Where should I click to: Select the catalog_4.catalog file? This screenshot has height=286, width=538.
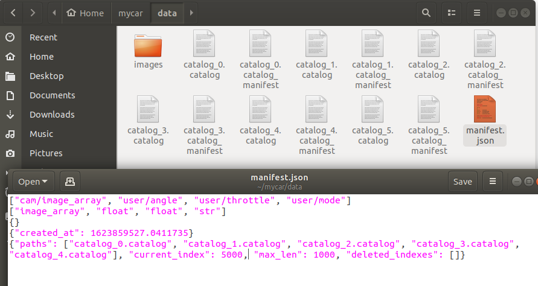pos(260,121)
